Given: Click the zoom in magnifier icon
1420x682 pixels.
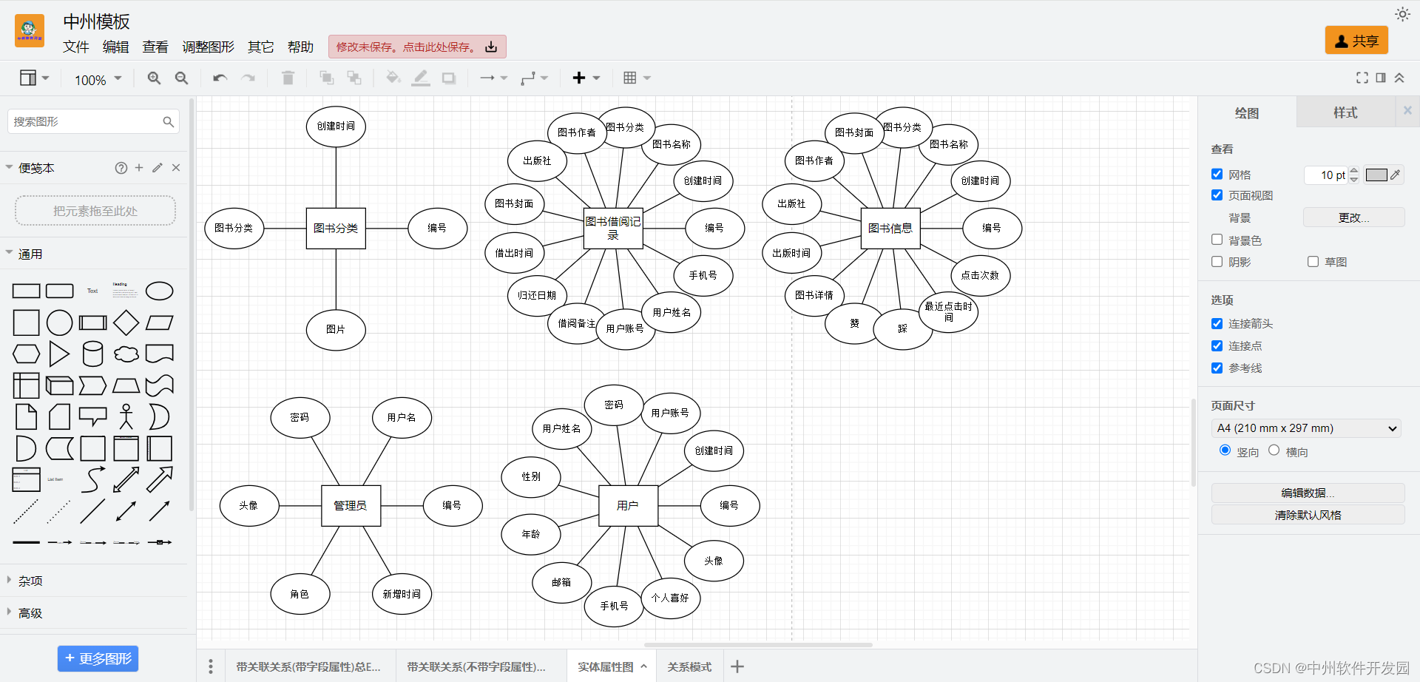Looking at the screenshot, I should (x=154, y=78).
